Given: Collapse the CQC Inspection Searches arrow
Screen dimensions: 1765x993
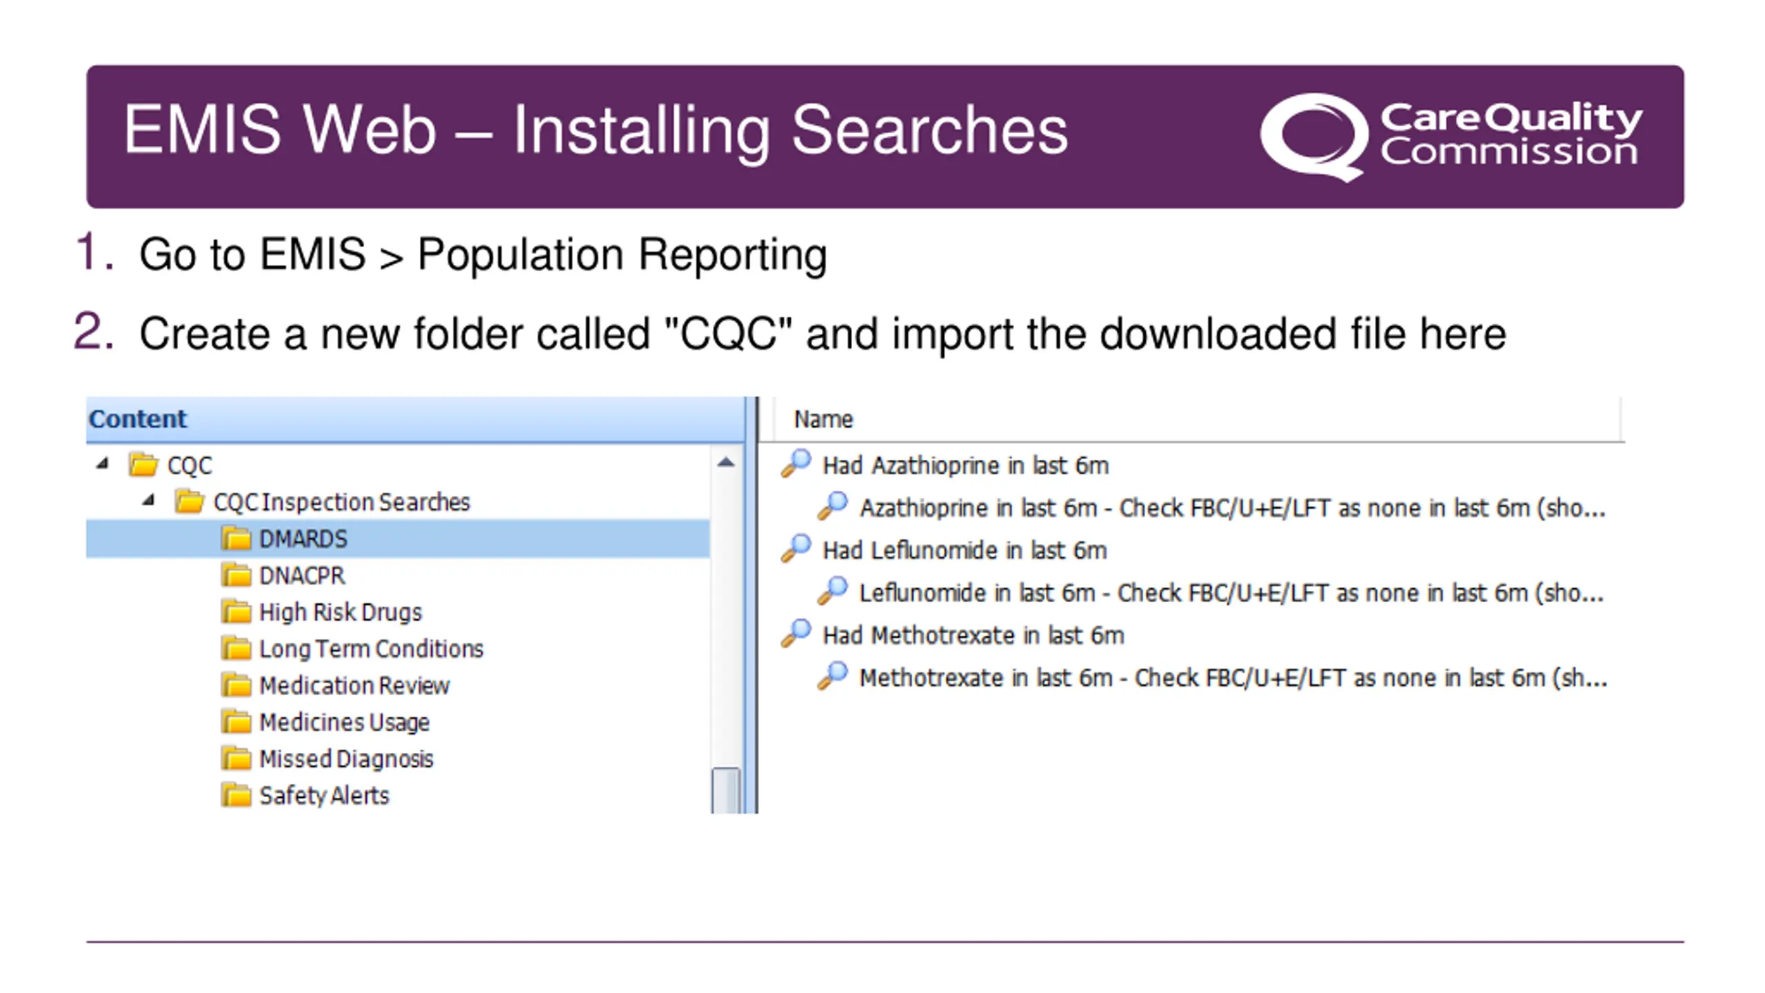Looking at the screenshot, I should pos(148,500).
